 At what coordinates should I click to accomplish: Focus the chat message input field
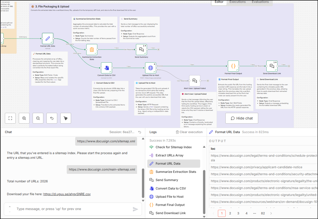click(73, 209)
